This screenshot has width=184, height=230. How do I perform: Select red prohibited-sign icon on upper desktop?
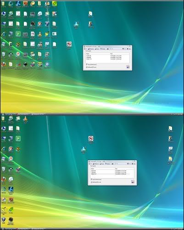pyautogui.click(x=69, y=44)
